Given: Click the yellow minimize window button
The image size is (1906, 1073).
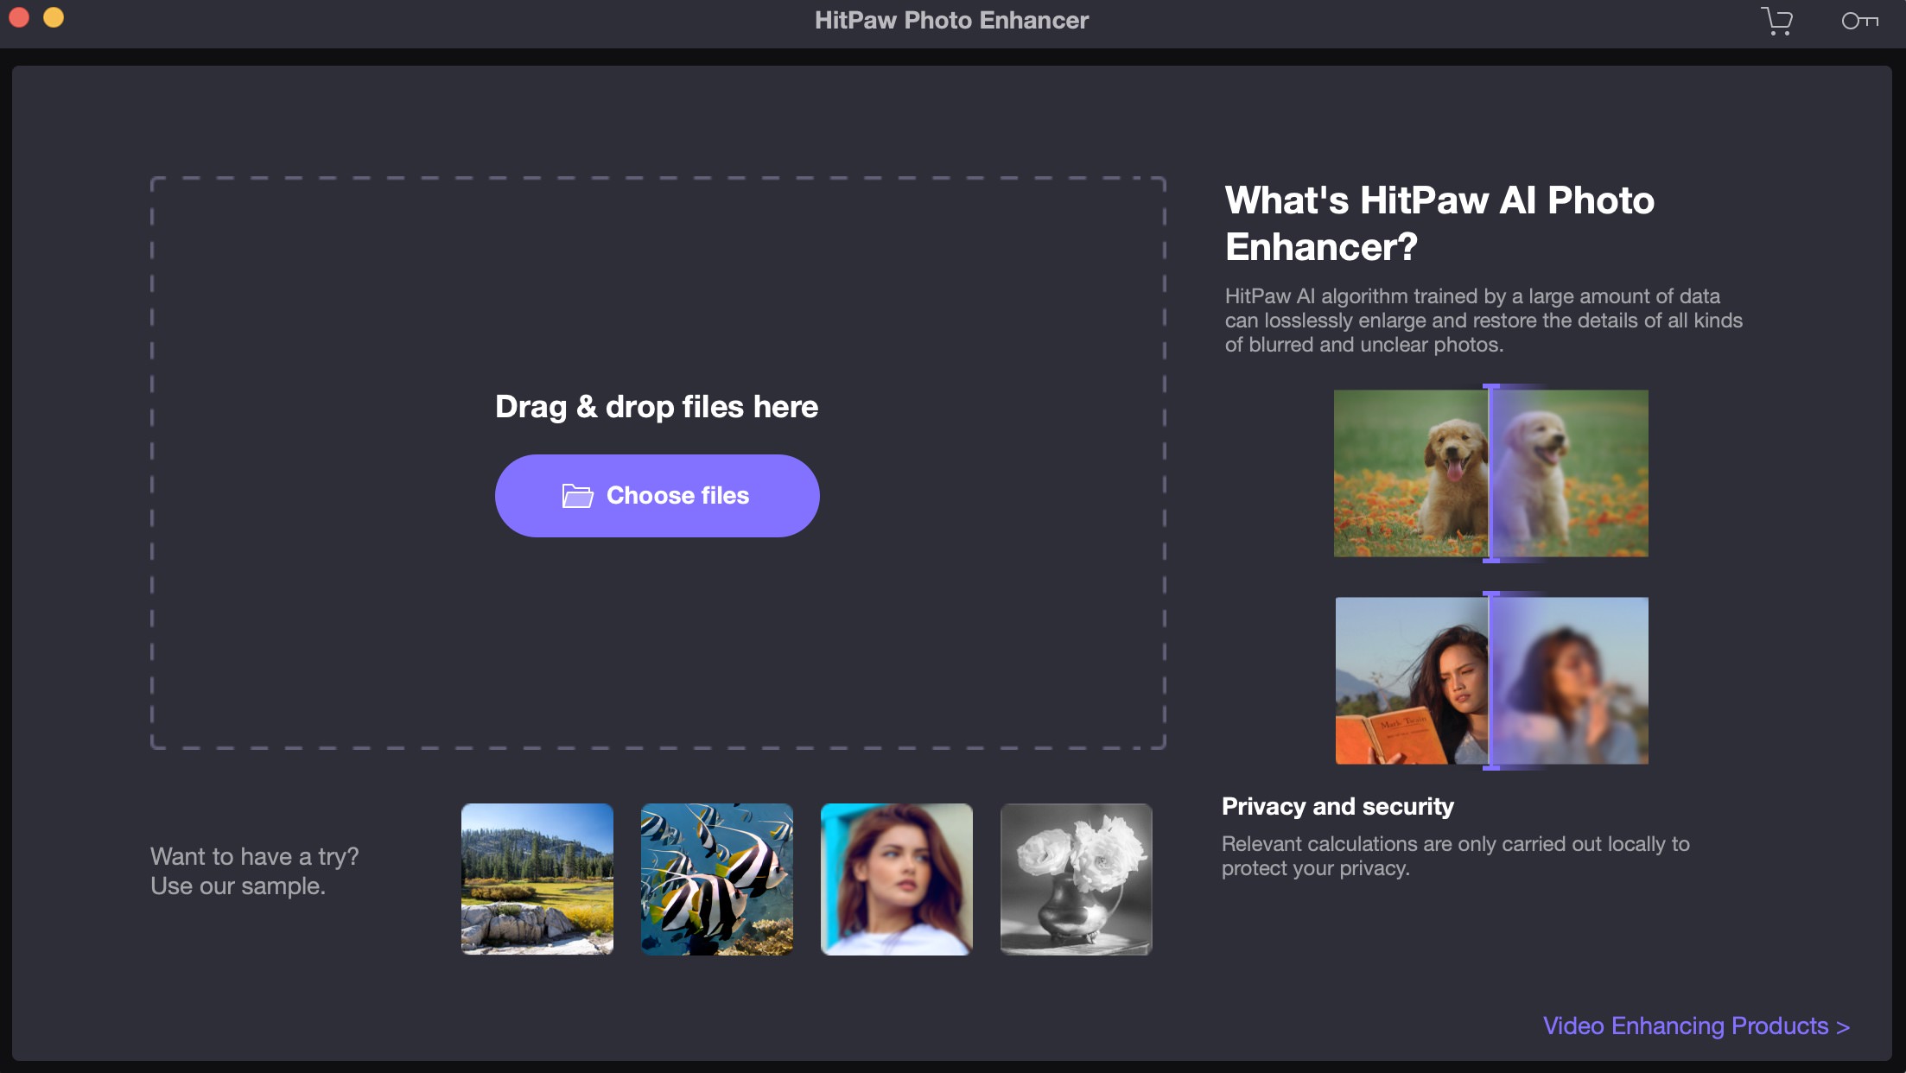Looking at the screenshot, I should (x=54, y=17).
